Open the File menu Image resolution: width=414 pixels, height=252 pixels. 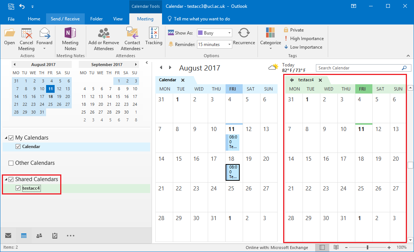[x=11, y=19]
